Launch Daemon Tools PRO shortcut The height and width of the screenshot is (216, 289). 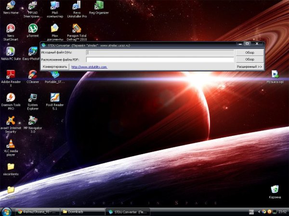11,101
